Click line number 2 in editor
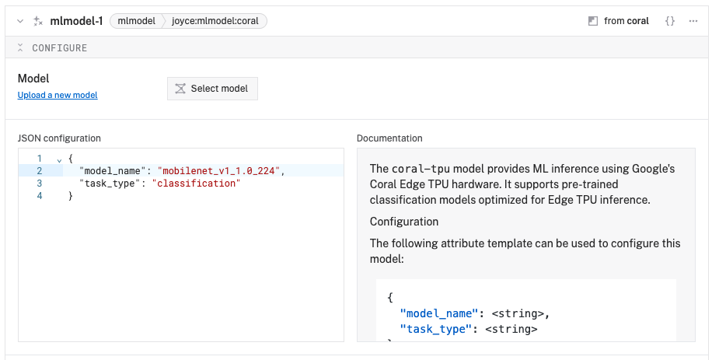This screenshot has width=712, height=360. (x=40, y=171)
